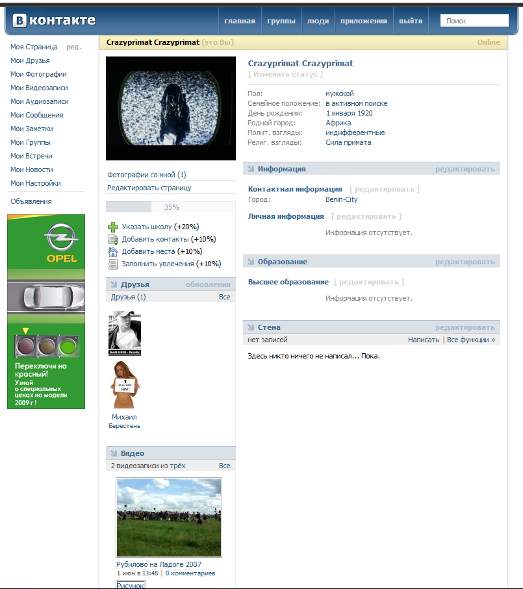Click обновления in Друзья header
The width and height of the screenshot is (523, 589).
[208, 284]
